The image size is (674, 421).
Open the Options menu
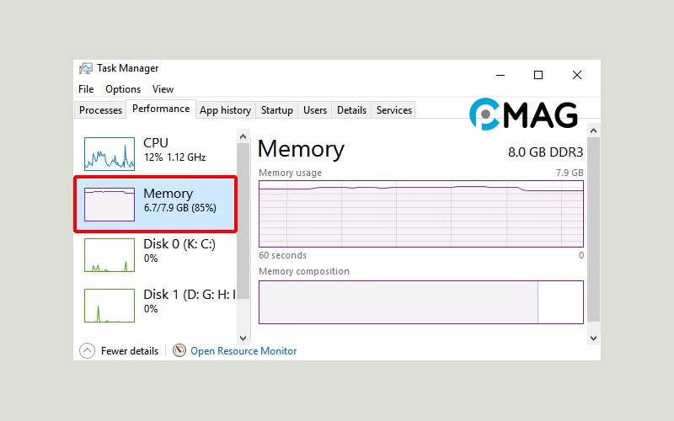click(x=123, y=89)
